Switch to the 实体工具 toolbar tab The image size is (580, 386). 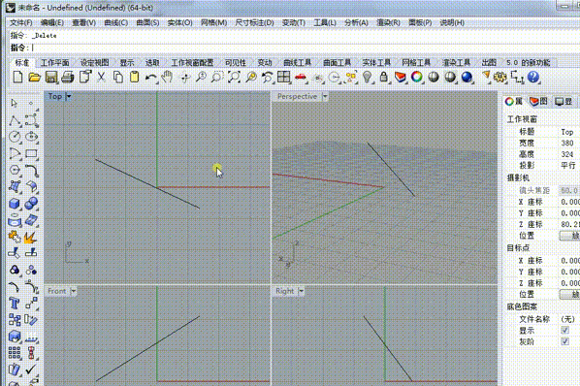[x=376, y=62]
